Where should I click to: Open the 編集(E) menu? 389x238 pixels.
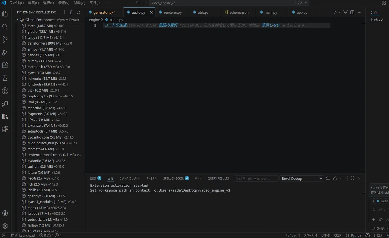[33, 3]
